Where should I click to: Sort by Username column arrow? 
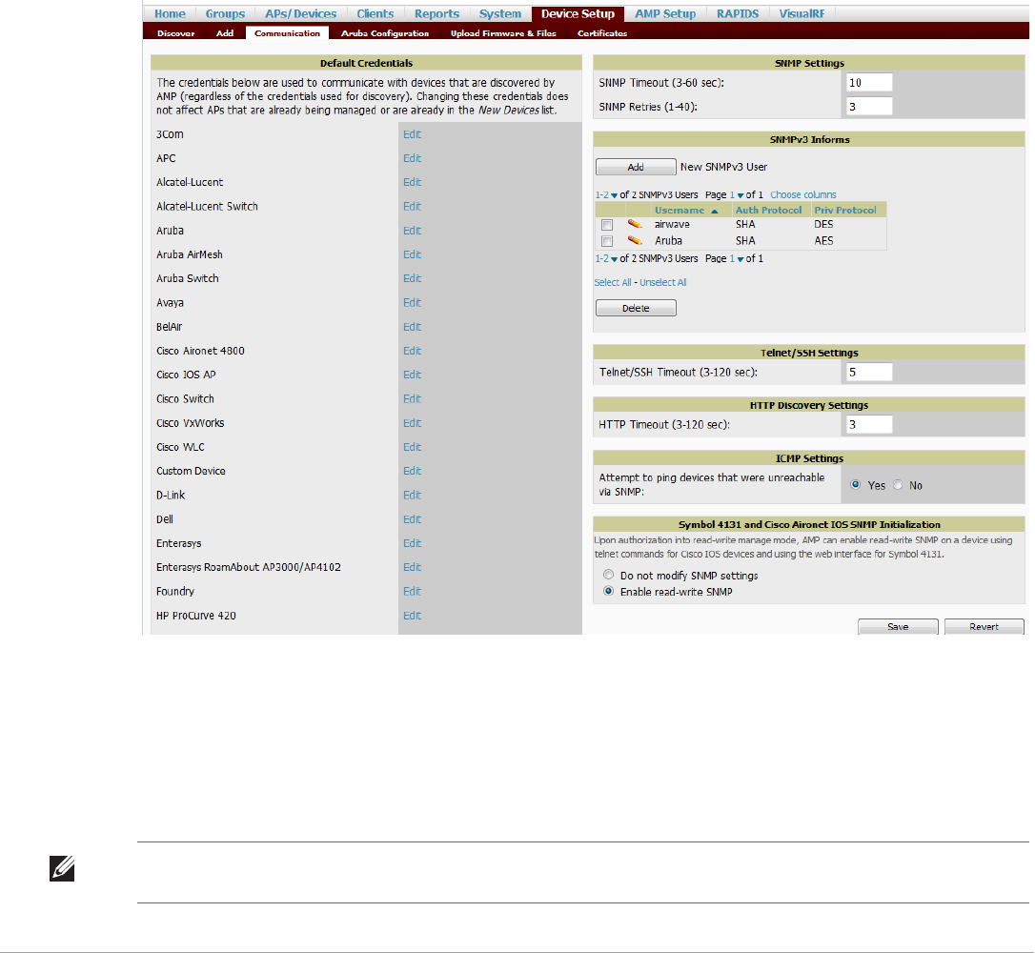[x=714, y=211]
